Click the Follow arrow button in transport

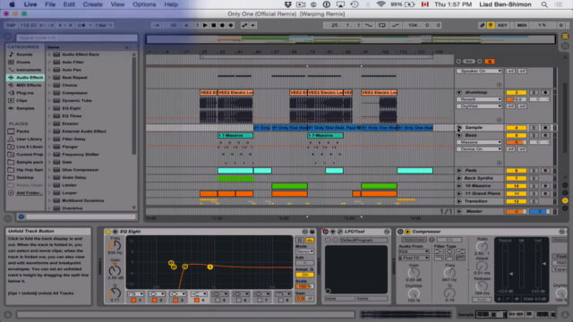point(157,25)
